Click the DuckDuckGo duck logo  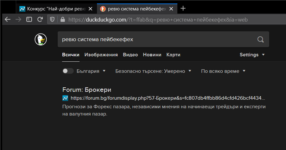click(x=41, y=39)
